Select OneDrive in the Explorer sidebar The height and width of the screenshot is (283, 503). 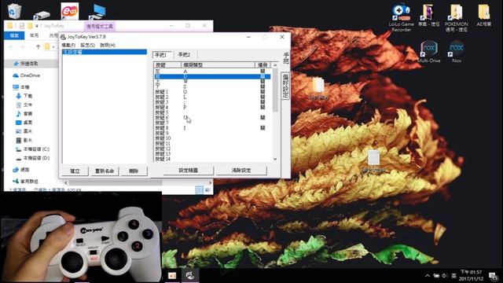[x=30, y=75]
